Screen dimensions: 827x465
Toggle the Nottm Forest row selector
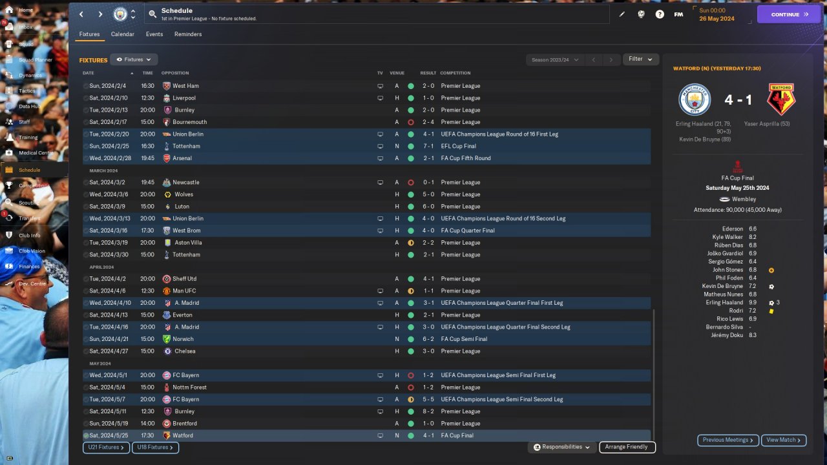tap(86, 387)
